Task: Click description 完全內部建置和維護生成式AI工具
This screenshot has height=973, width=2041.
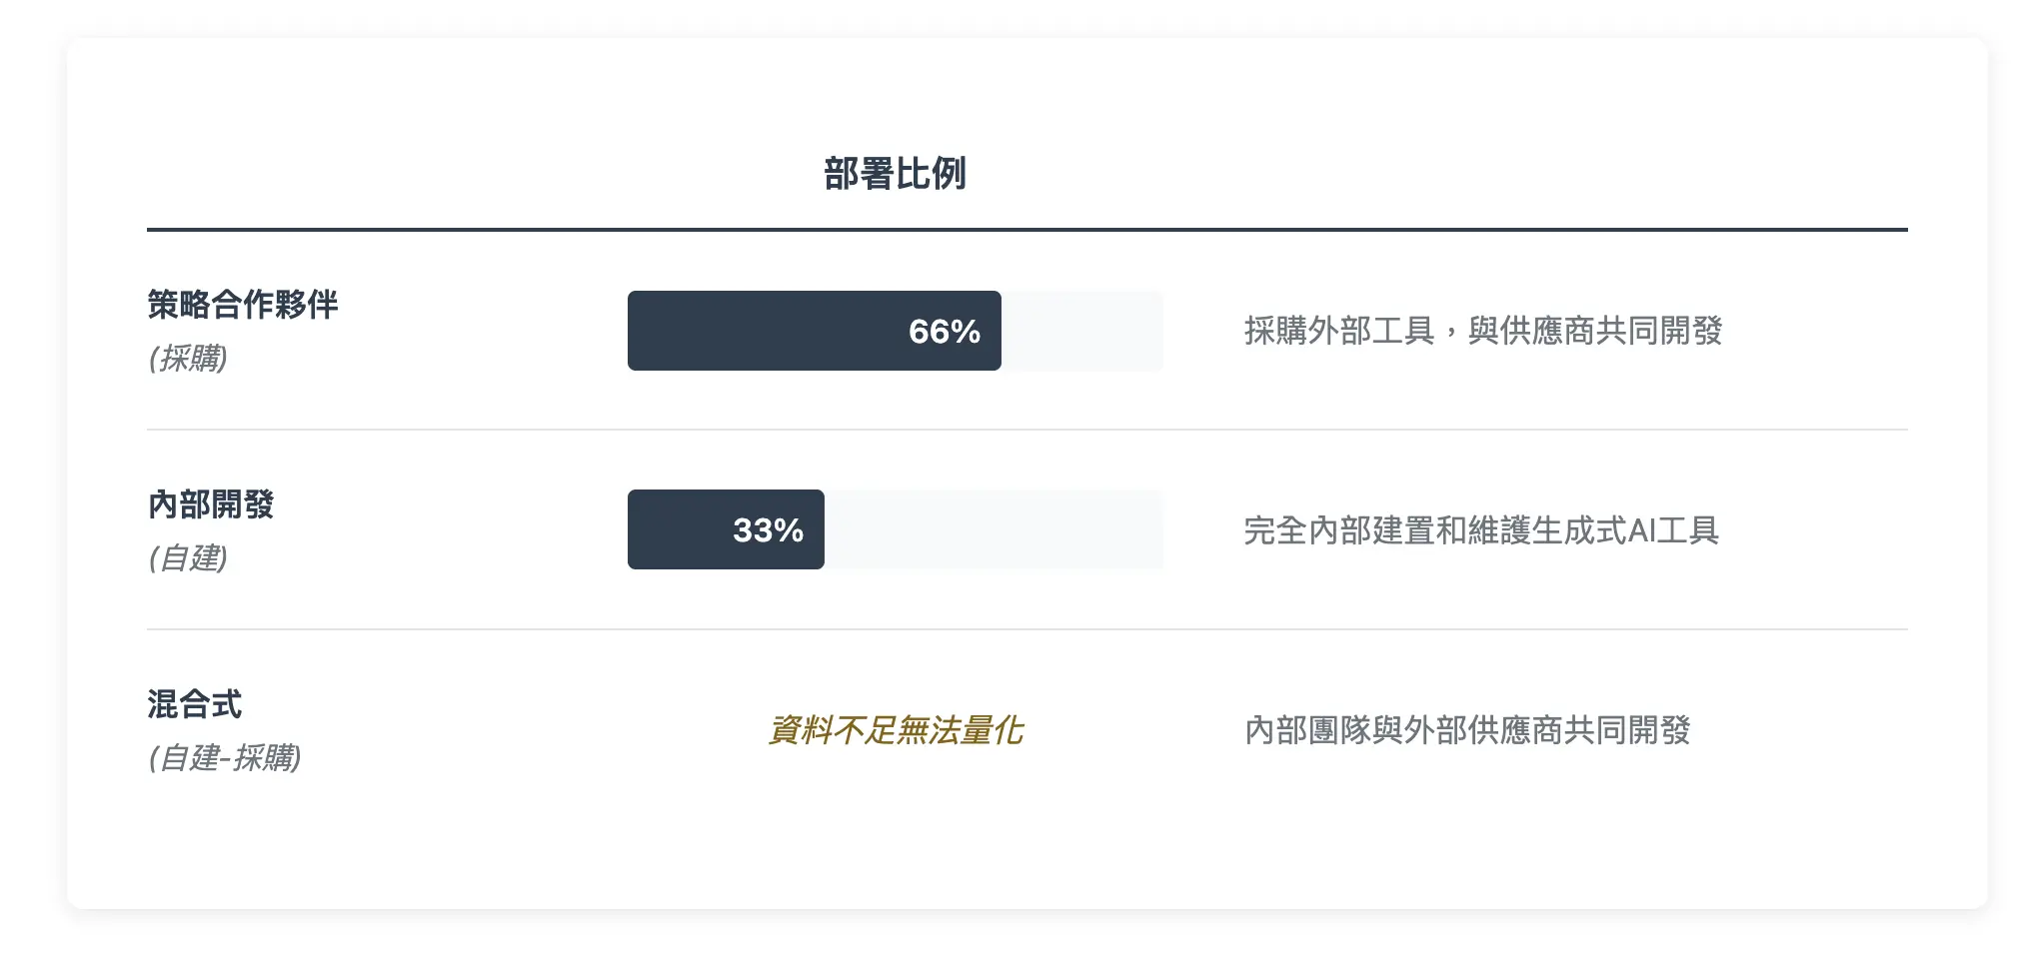Action: [x=1481, y=529]
